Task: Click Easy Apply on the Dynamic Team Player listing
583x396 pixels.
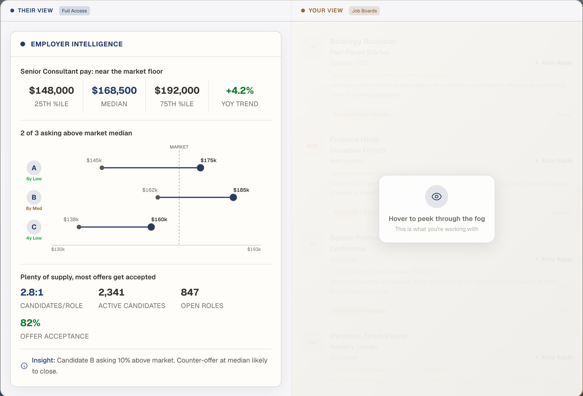Action: pyautogui.click(x=554, y=357)
